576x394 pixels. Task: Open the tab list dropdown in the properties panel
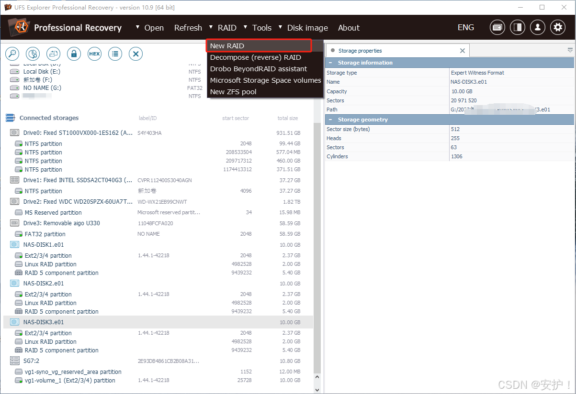570,50
